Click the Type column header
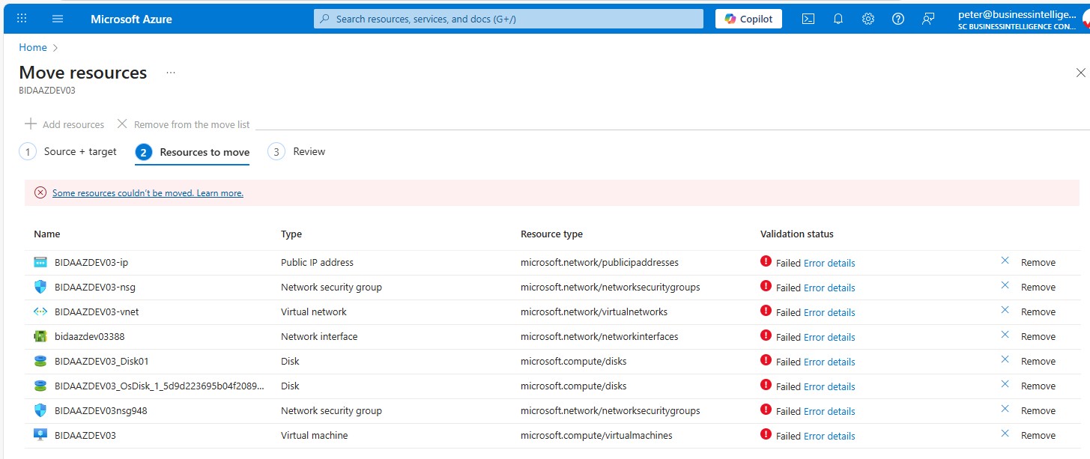This screenshot has height=459, width=1090. click(x=291, y=234)
